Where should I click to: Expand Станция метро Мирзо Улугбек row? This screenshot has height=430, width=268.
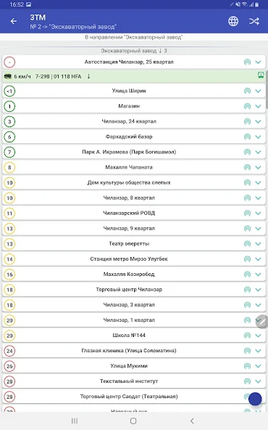point(258,259)
